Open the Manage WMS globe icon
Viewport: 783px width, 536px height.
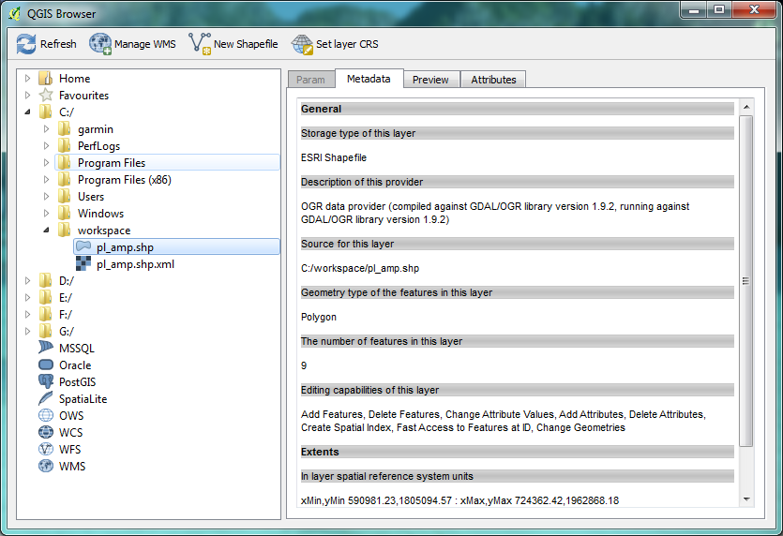(100, 44)
